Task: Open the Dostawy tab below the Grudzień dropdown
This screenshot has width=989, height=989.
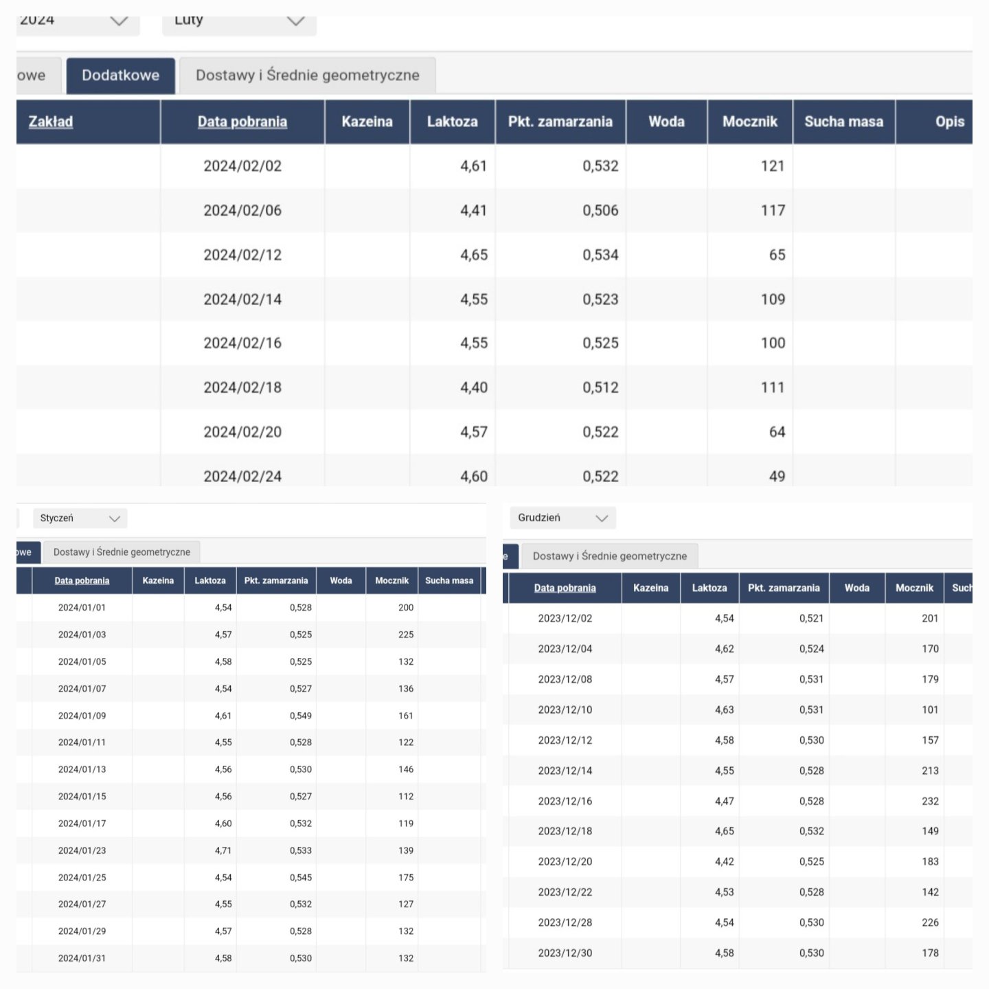Action: point(609,556)
